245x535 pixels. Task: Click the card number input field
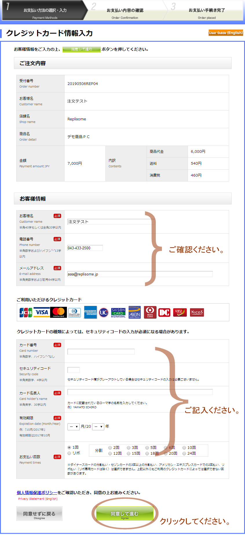click(101, 351)
